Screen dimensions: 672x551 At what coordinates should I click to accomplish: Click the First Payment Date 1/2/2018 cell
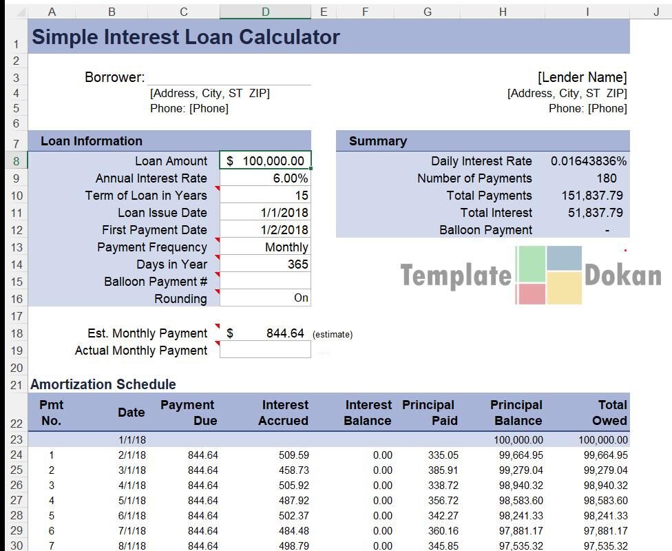tap(265, 230)
